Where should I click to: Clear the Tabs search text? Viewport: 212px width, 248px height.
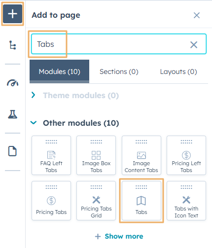tap(194, 44)
